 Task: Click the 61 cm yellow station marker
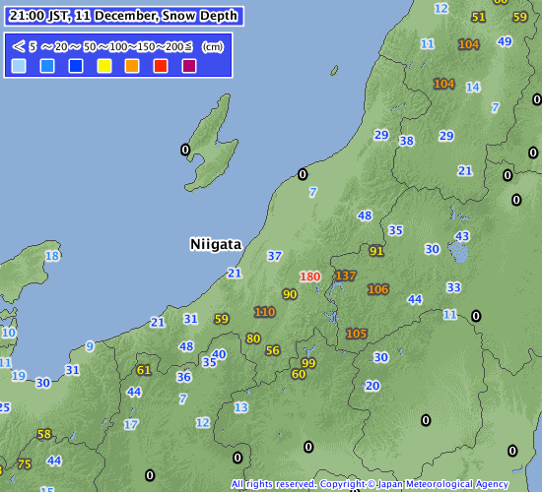point(144,370)
